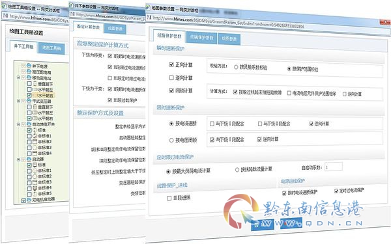
Task: Click the 干式变压器 node icon
Action: 29,101
